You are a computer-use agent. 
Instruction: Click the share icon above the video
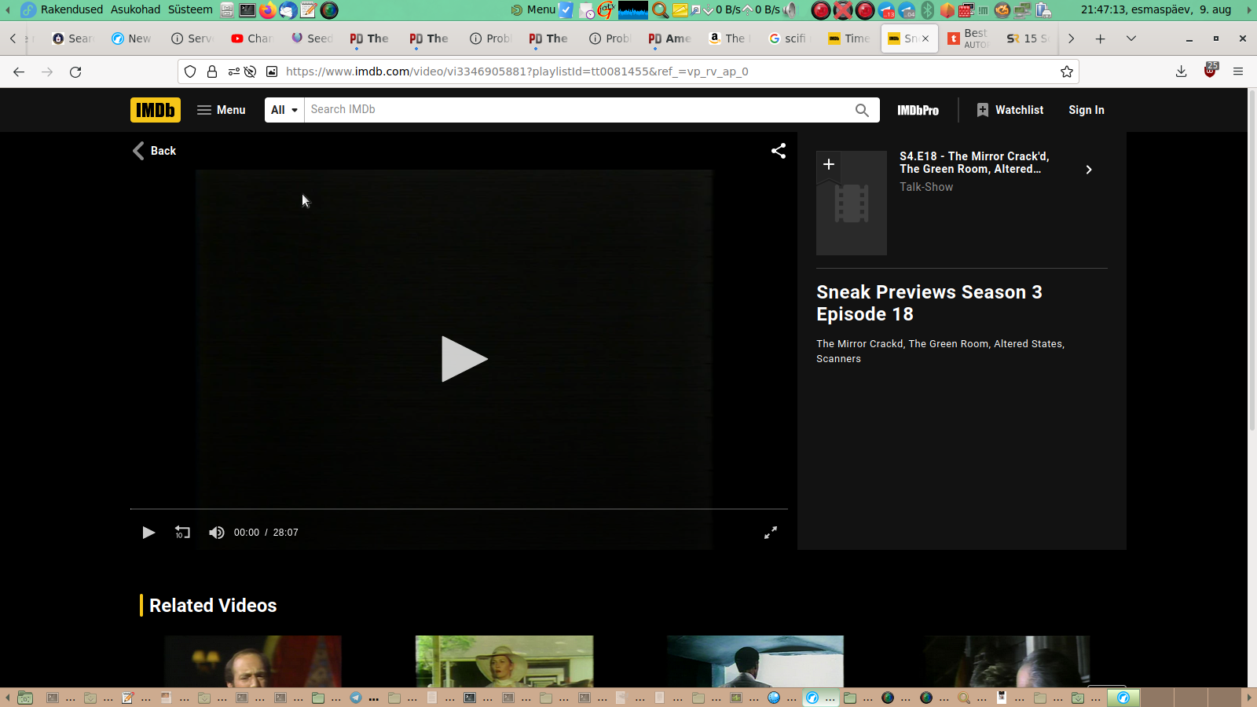tap(778, 151)
